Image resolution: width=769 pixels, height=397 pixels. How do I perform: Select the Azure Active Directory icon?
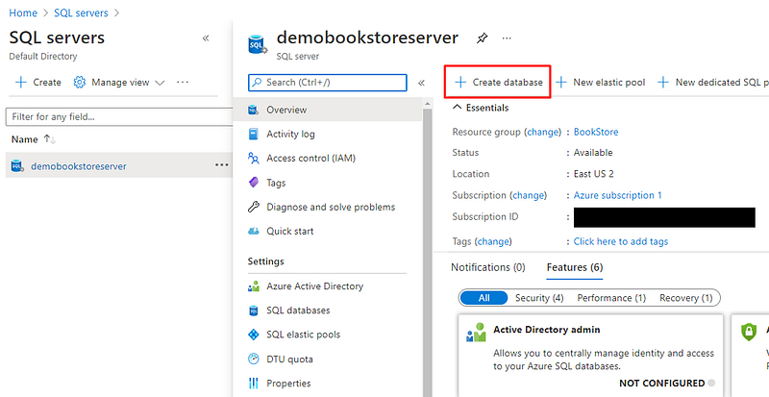[x=253, y=286]
